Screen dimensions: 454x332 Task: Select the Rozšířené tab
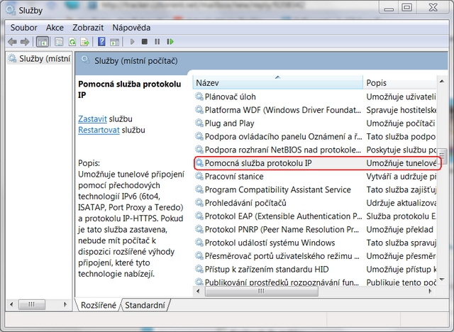click(x=99, y=306)
